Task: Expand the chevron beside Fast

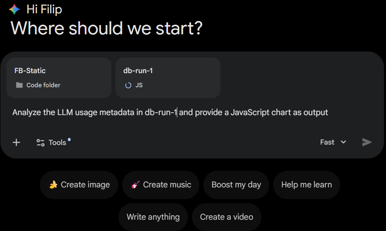Action: pos(344,142)
